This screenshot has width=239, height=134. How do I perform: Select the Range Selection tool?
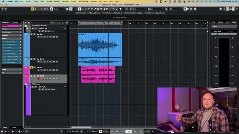pyautogui.click(x=83, y=9)
